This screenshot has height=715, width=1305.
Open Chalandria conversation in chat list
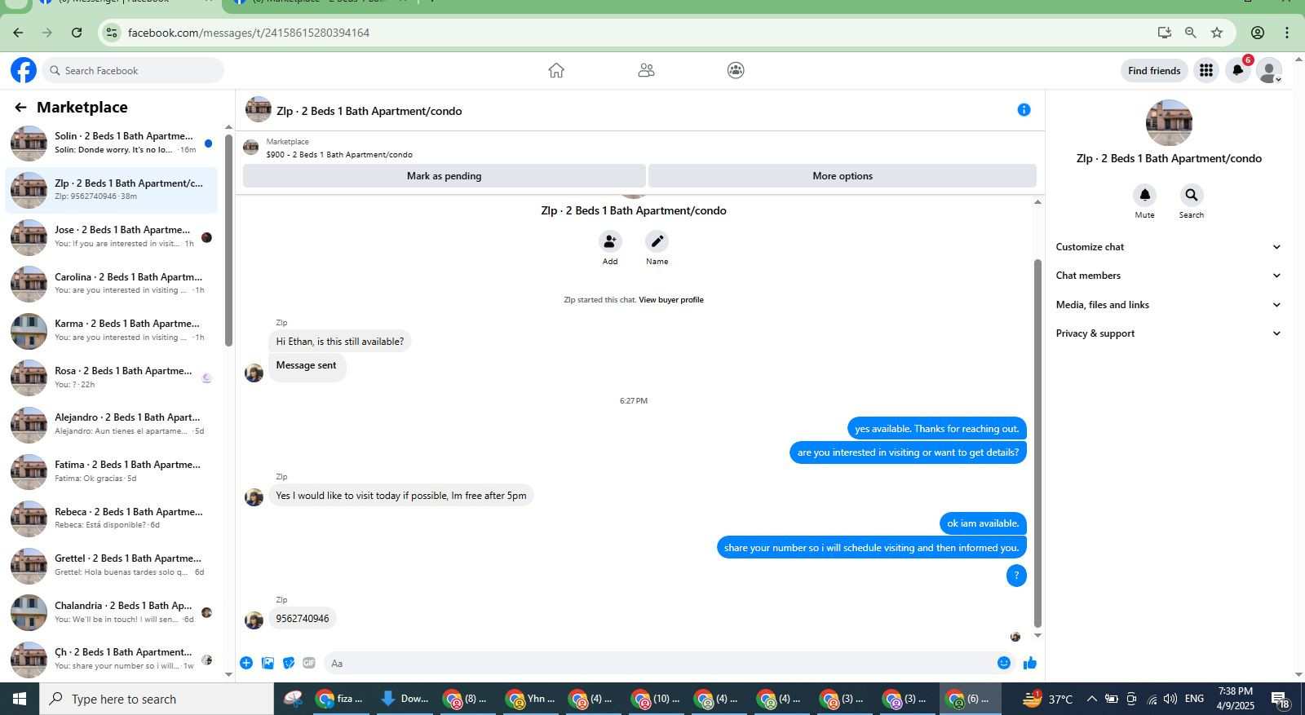coord(112,612)
